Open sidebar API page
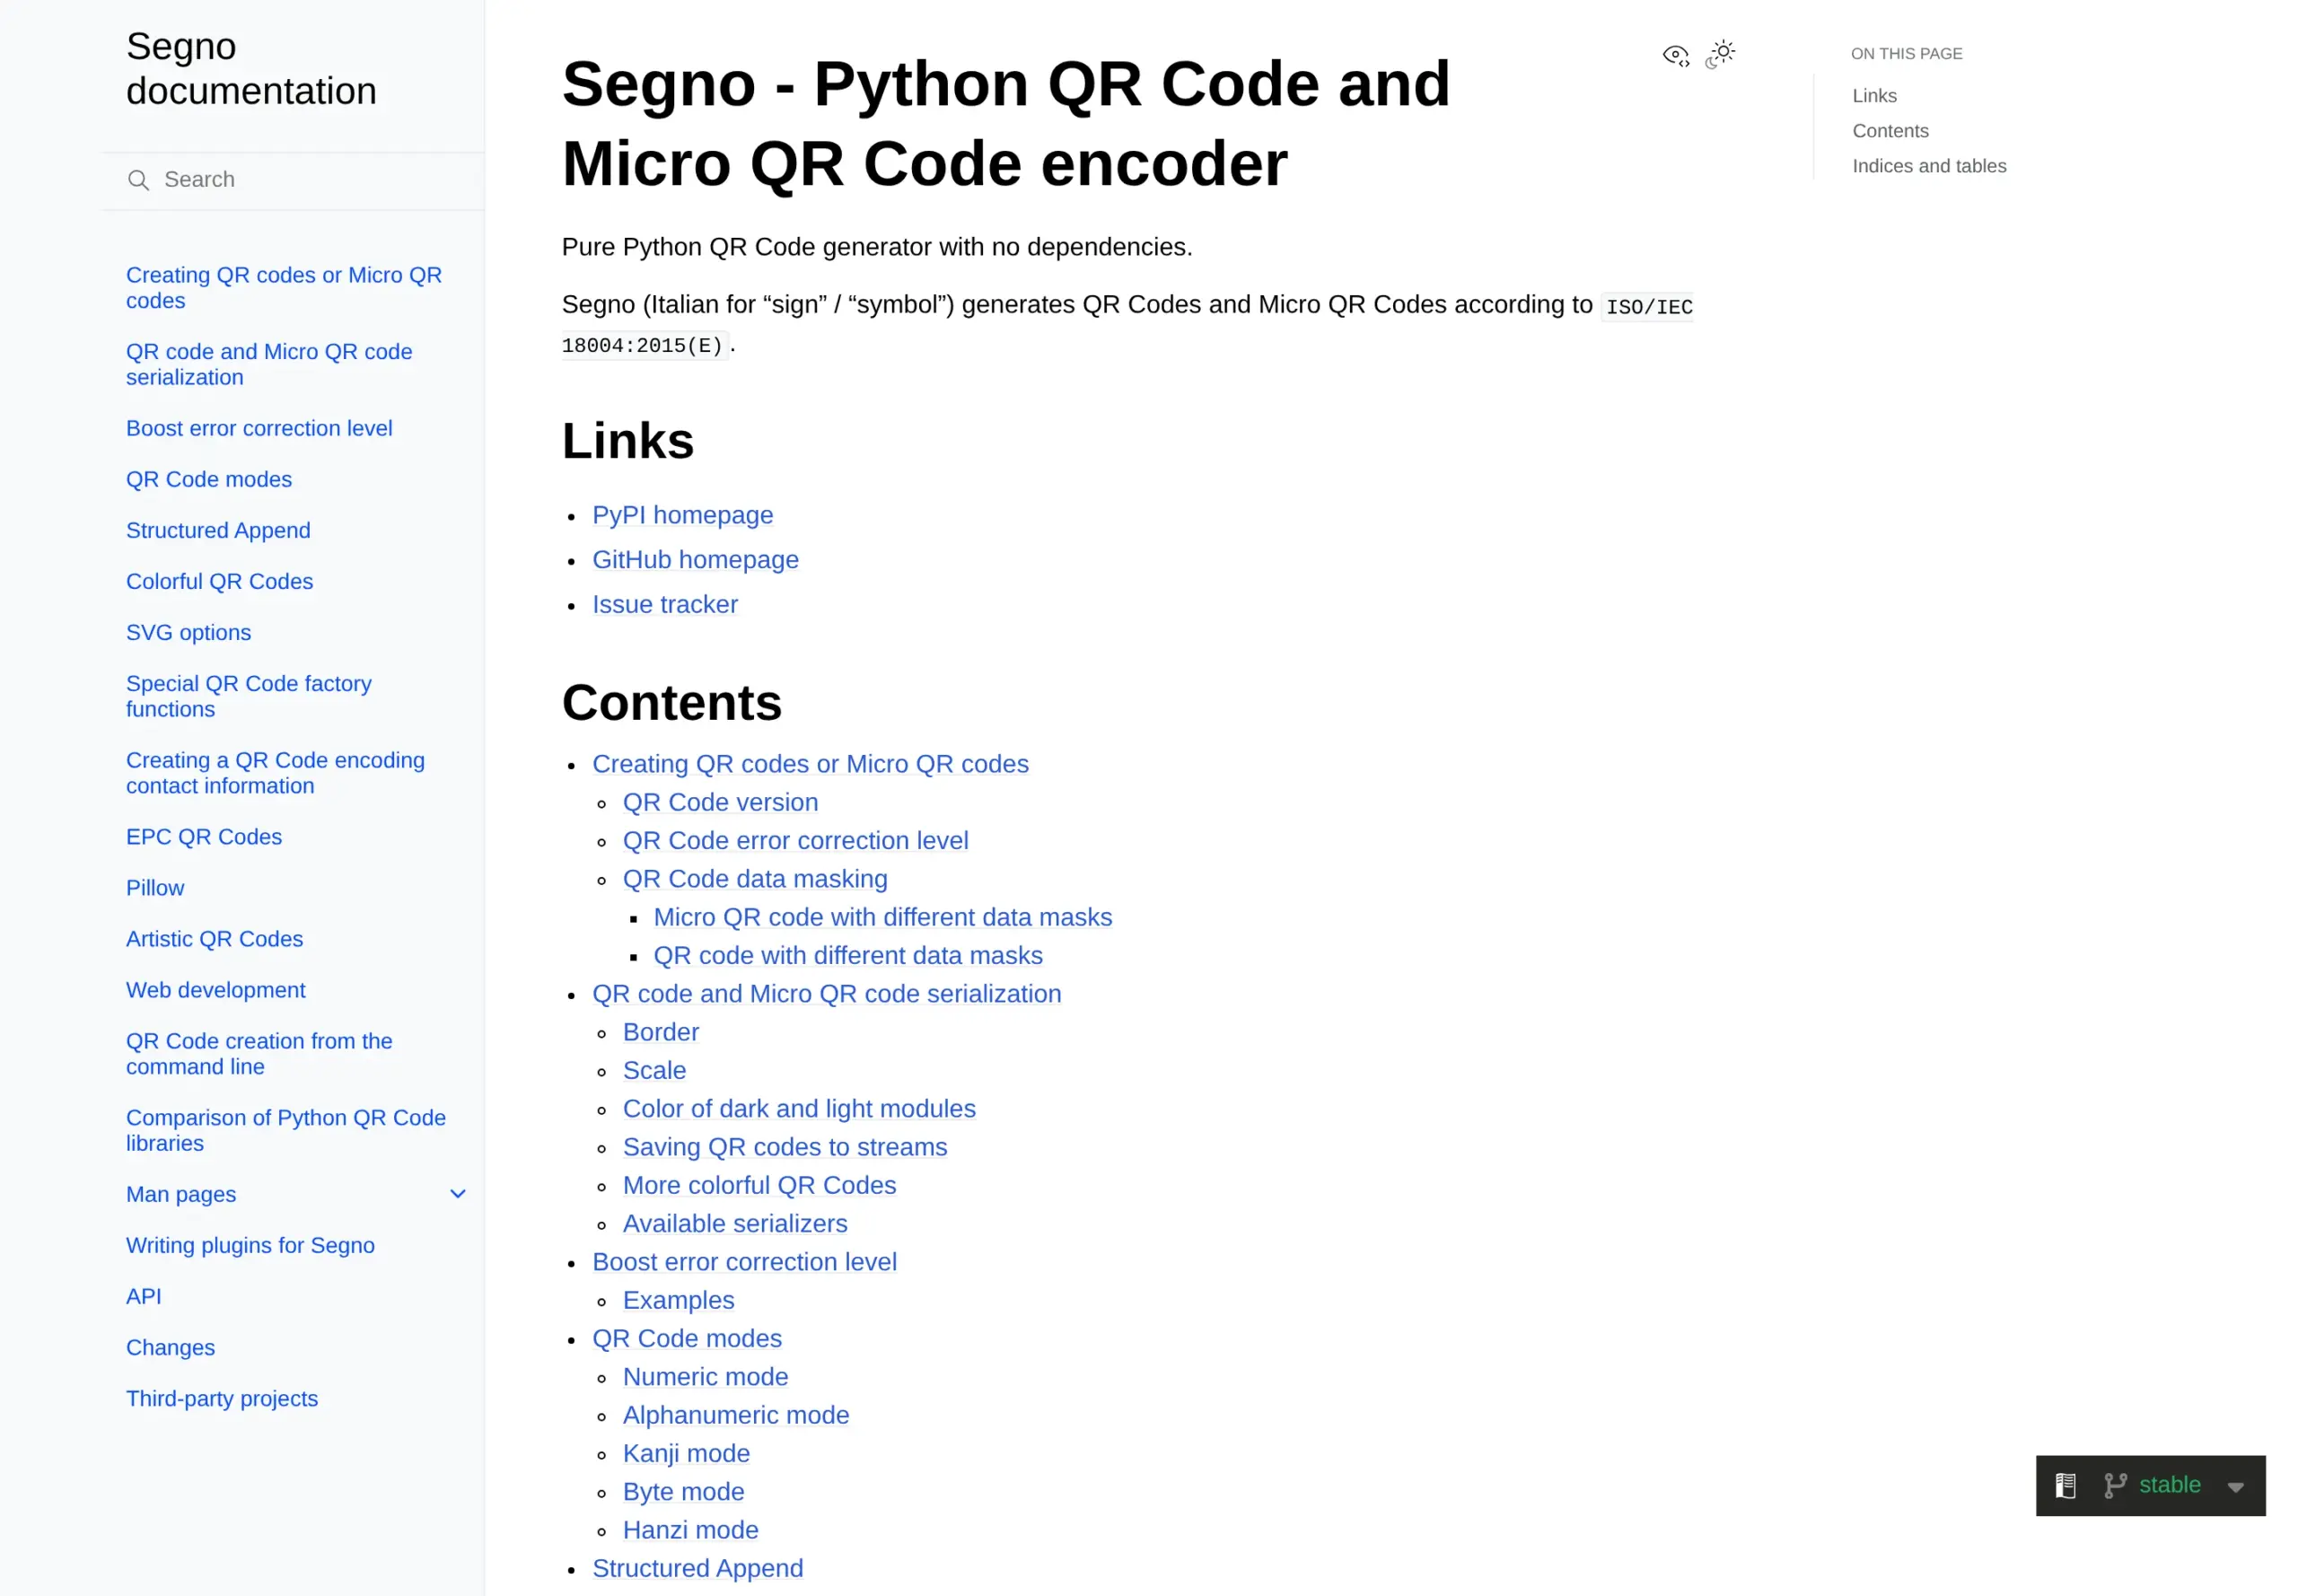 tap(143, 1295)
